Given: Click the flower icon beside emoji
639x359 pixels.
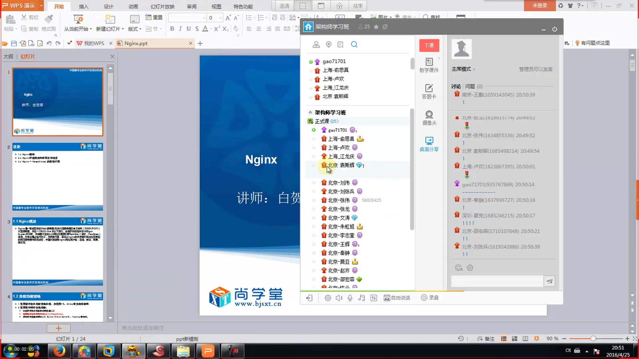Looking at the screenshot, I should [x=470, y=268].
